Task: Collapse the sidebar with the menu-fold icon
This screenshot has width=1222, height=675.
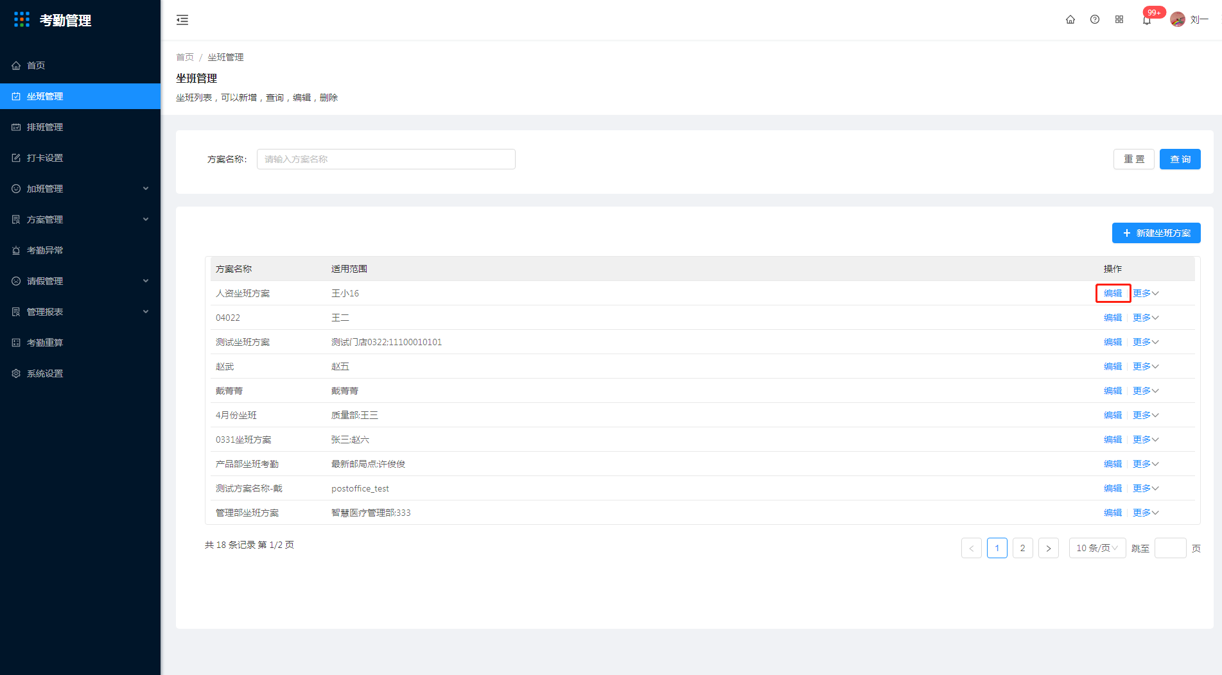Action: (x=182, y=20)
